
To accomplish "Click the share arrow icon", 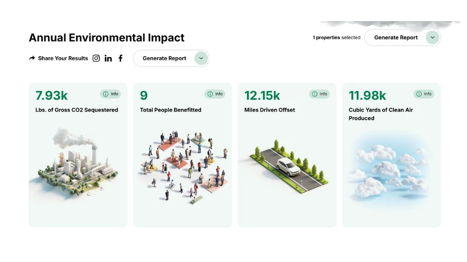I will tap(33, 58).
